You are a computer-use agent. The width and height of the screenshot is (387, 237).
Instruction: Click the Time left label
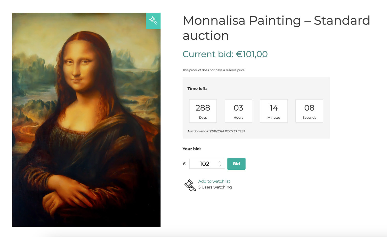tap(197, 88)
